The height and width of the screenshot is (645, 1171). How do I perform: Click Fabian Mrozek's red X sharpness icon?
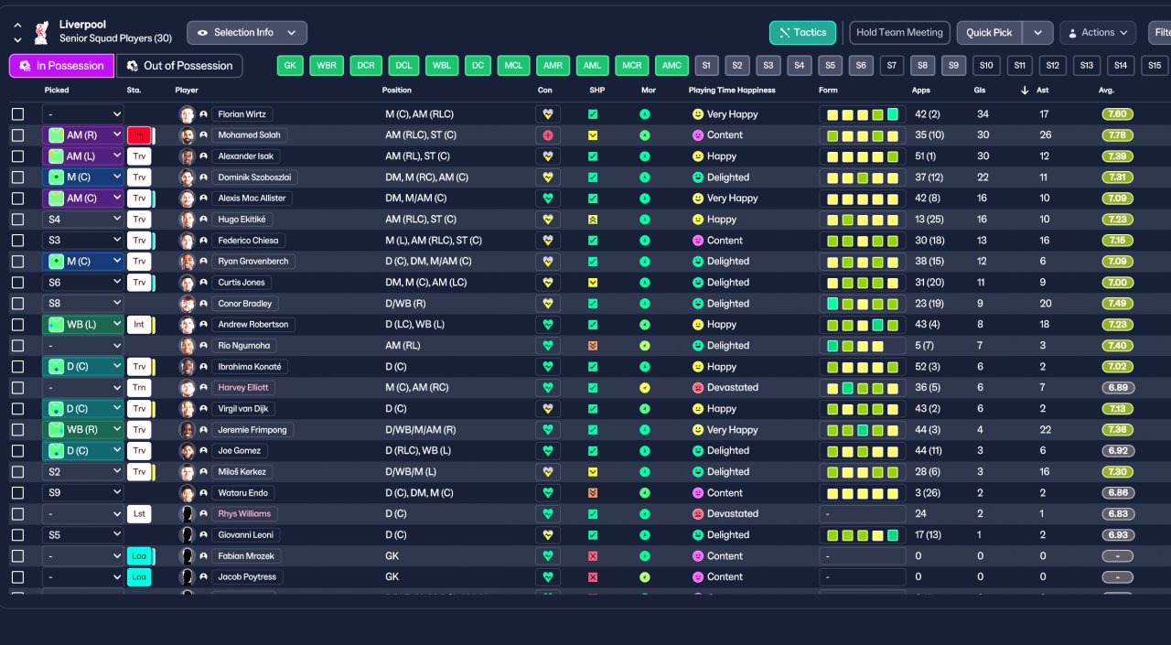[x=593, y=556]
